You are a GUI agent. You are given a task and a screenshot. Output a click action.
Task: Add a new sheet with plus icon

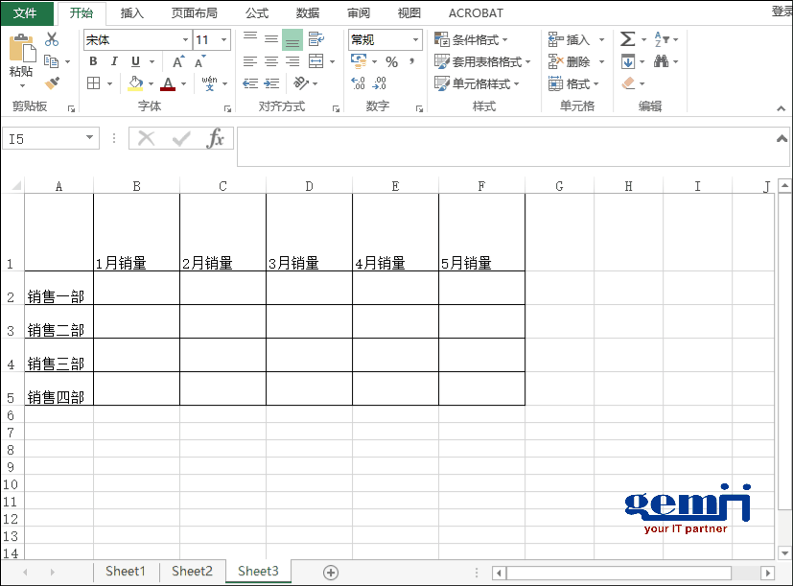pyautogui.click(x=331, y=573)
